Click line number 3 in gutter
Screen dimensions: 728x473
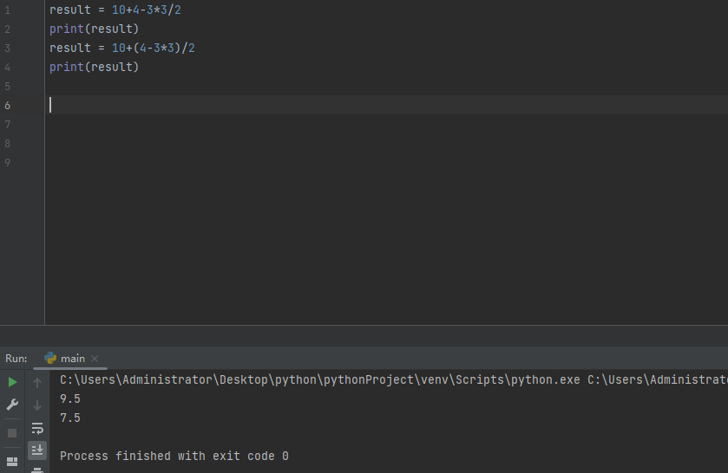8,49
